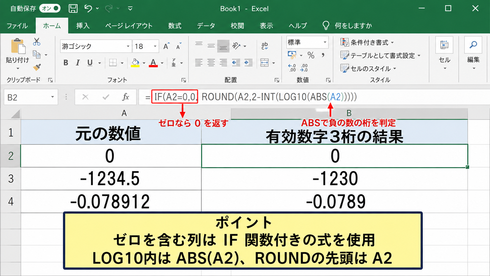Image resolution: width=490 pixels, height=276 pixels.
Task: Switch to the Help (ヘルプ) tab
Action: coord(298,26)
